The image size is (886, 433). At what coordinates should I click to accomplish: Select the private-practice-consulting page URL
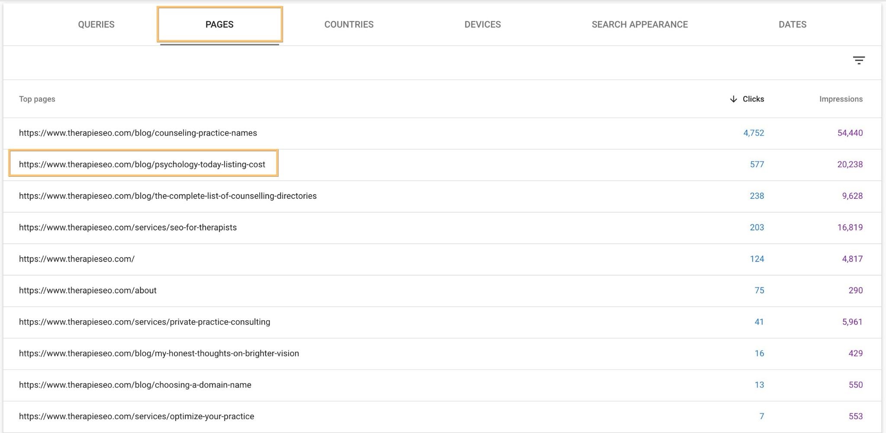pos(144,322)
